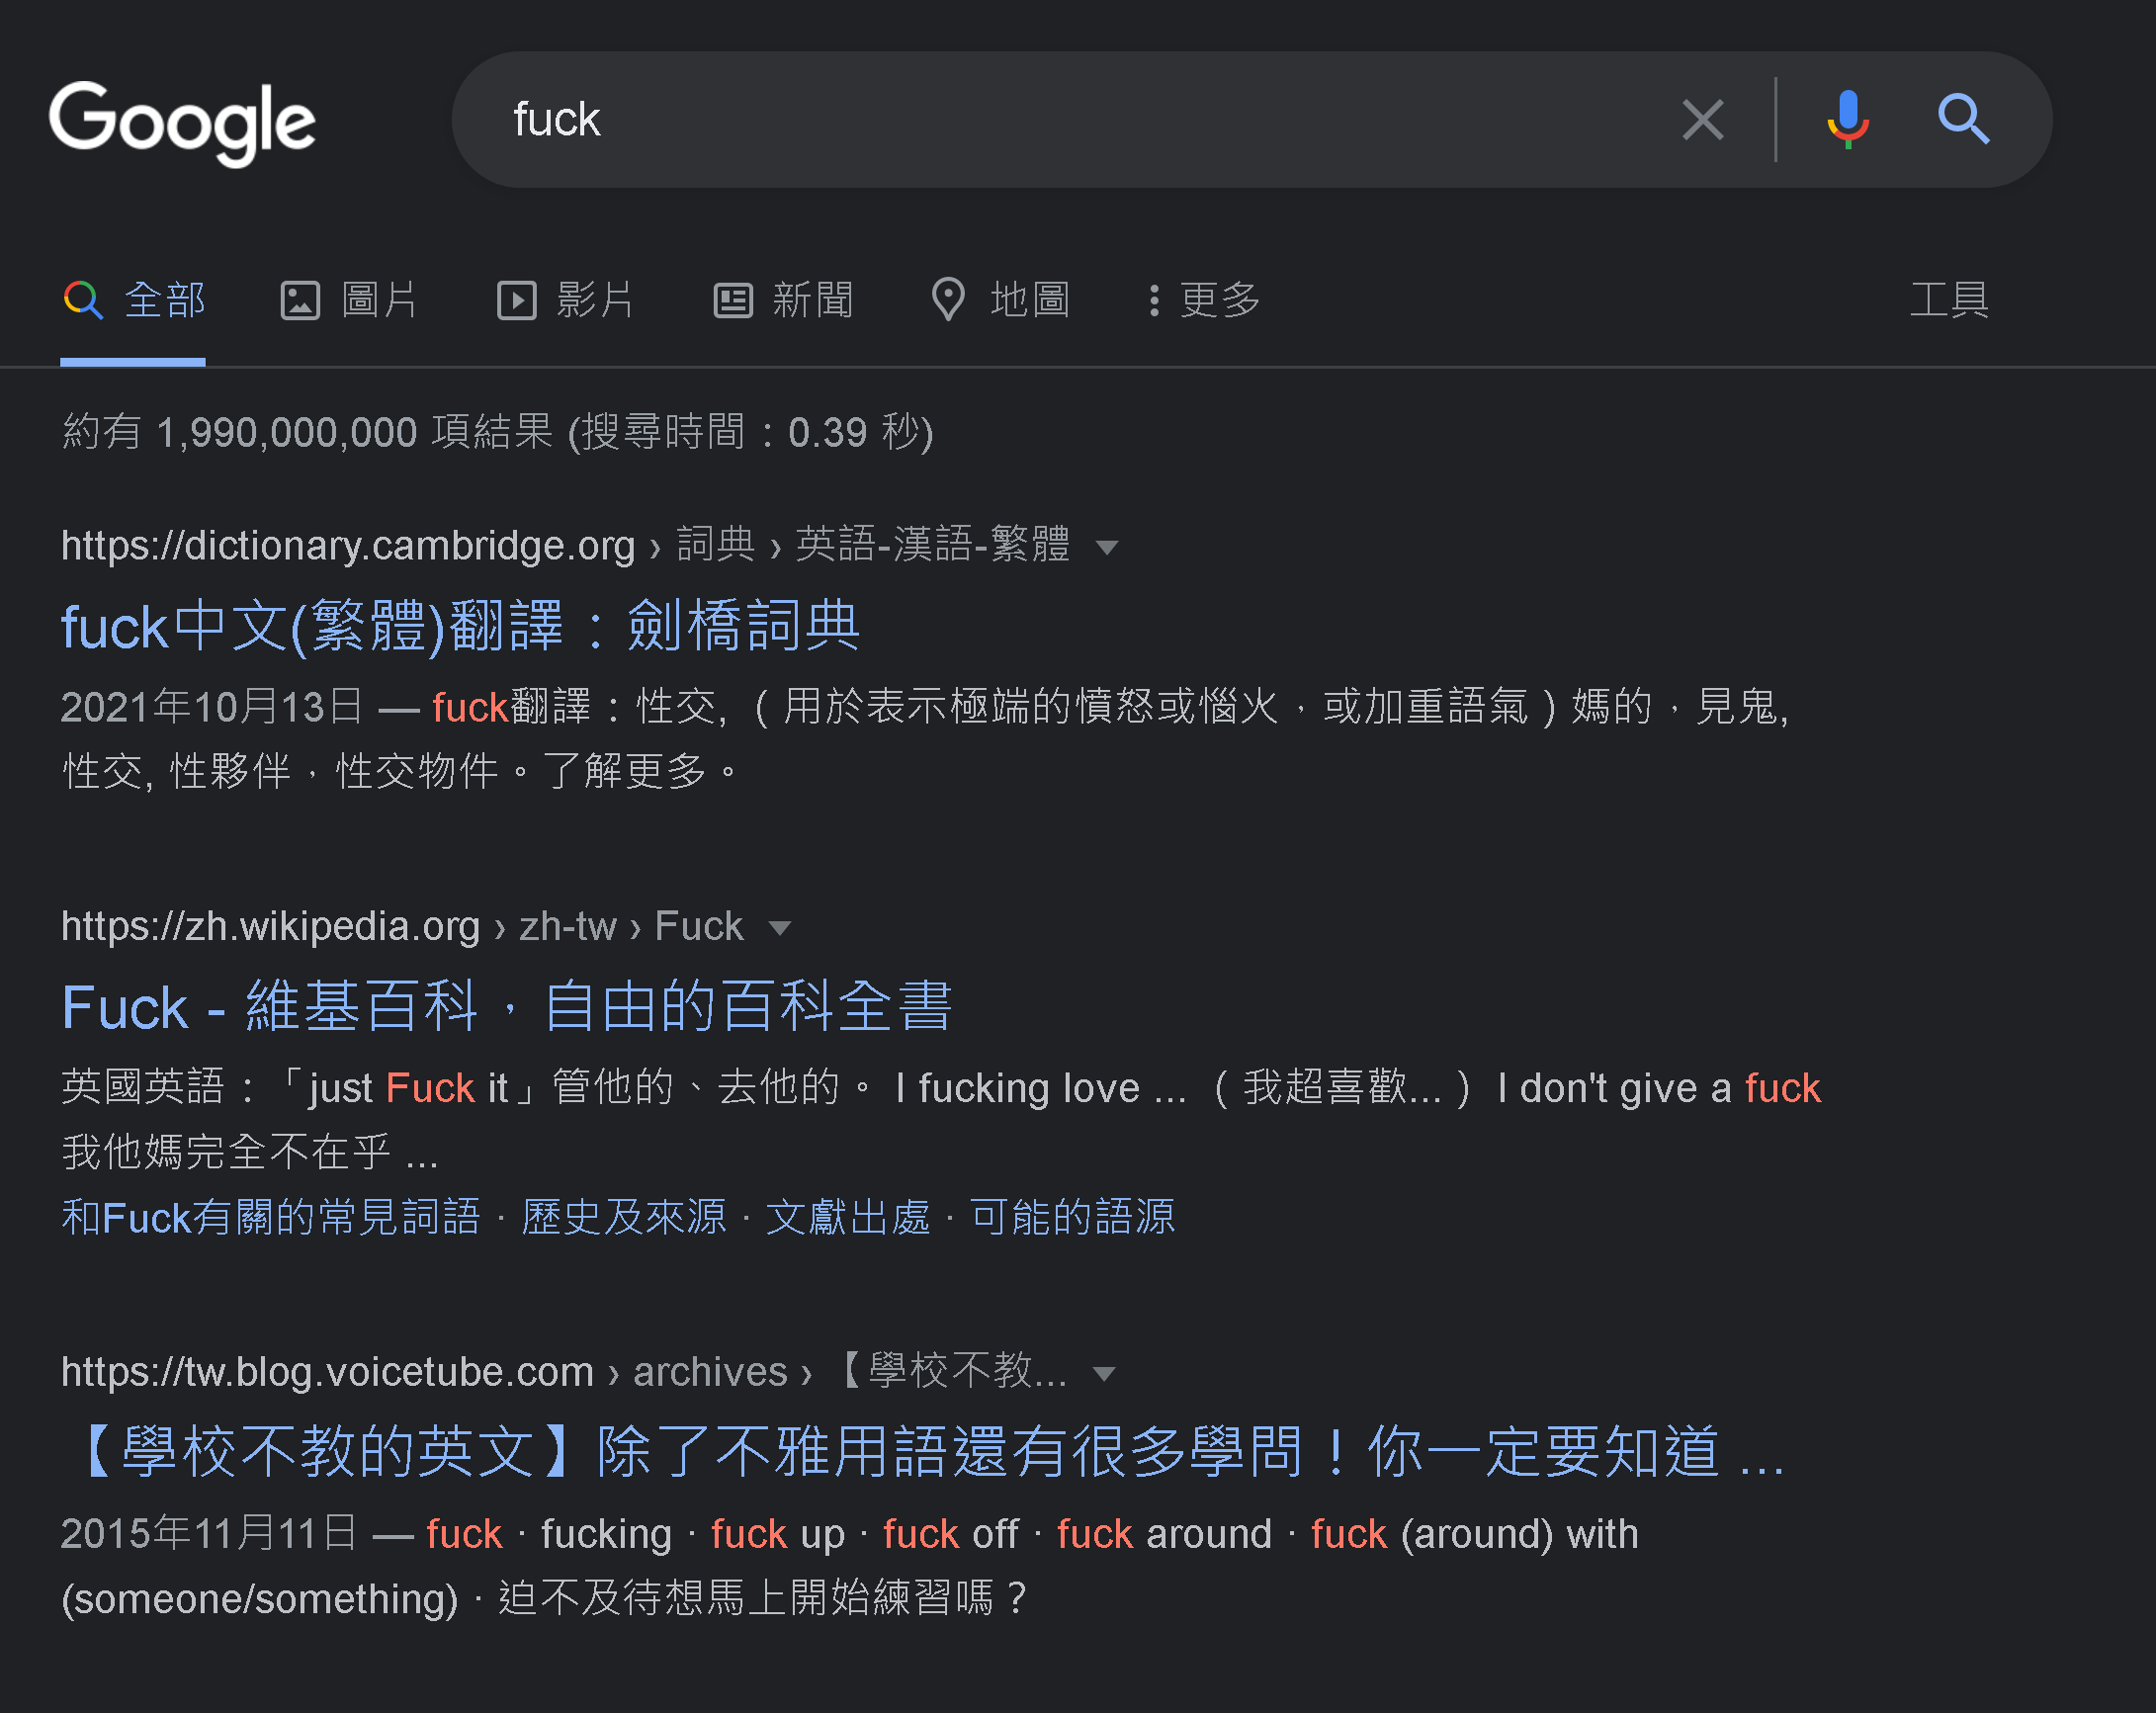Switch to the 地圖 tab
The width and height of the screenshot is (2156, 1713).
[1001, 300]
